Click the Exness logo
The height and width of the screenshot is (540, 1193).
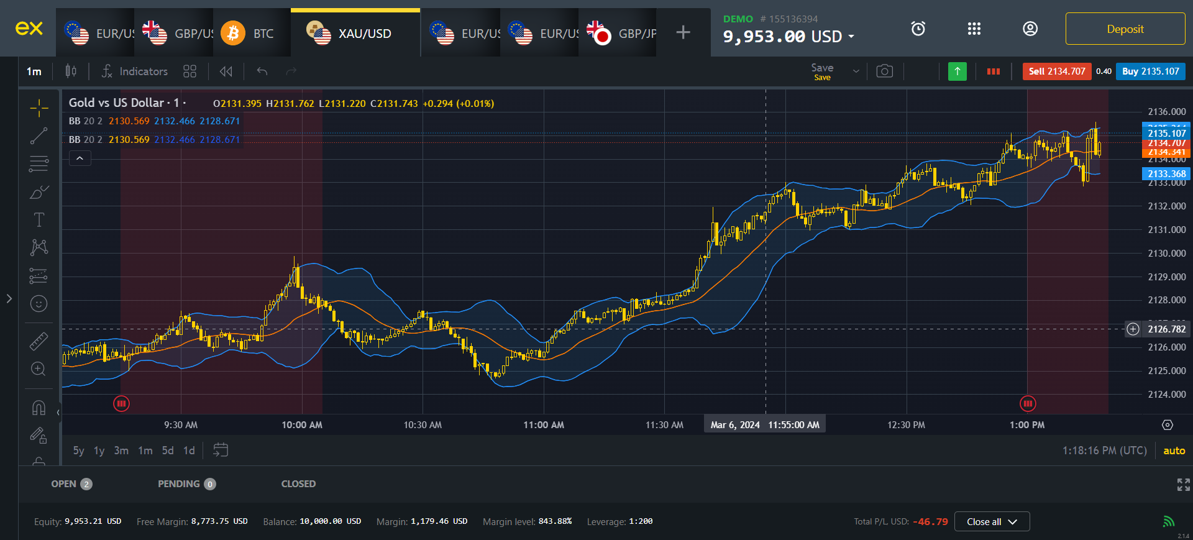(29, 29)
